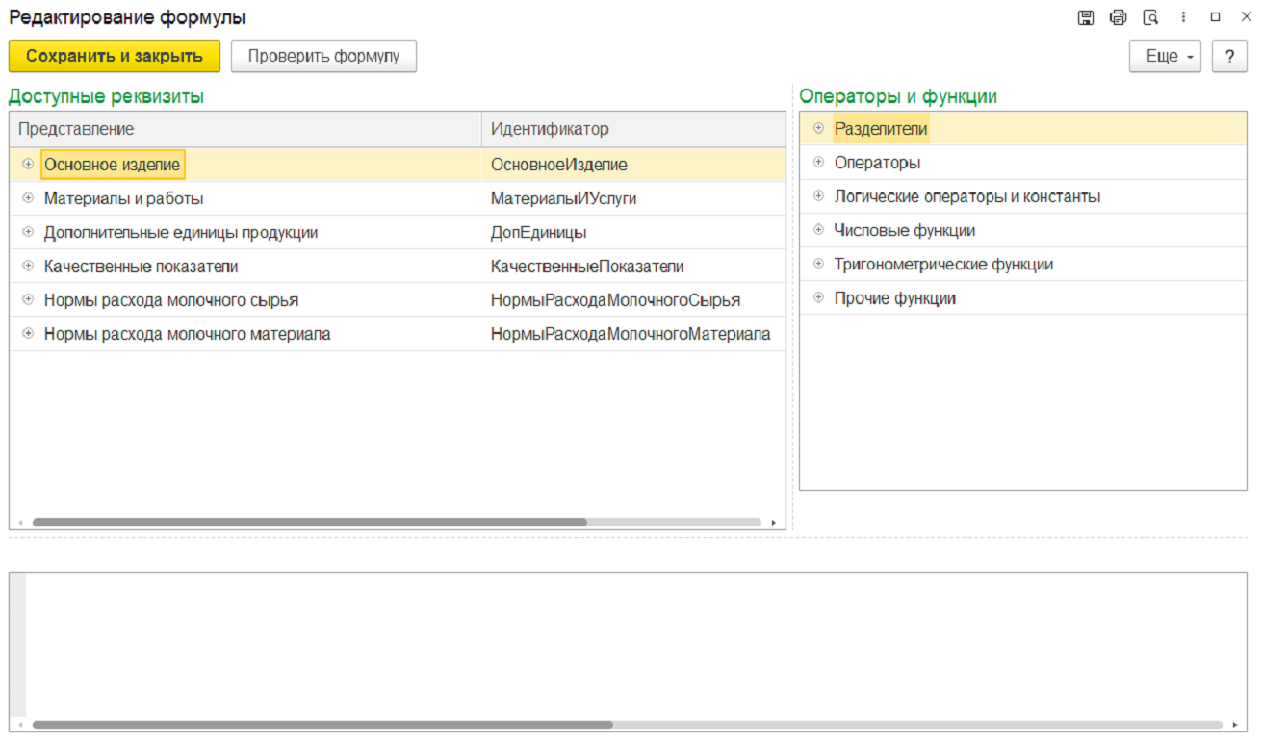1262x744 pixels.
Task: Open the three-dot vertical menu icon
Action: (1183, 17)
